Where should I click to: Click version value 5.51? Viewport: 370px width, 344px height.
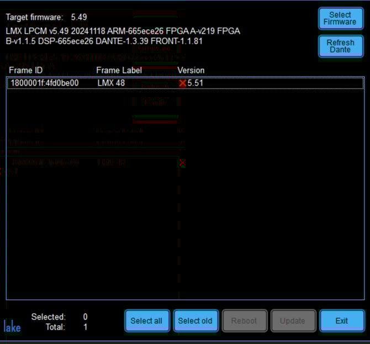(195, 83)
